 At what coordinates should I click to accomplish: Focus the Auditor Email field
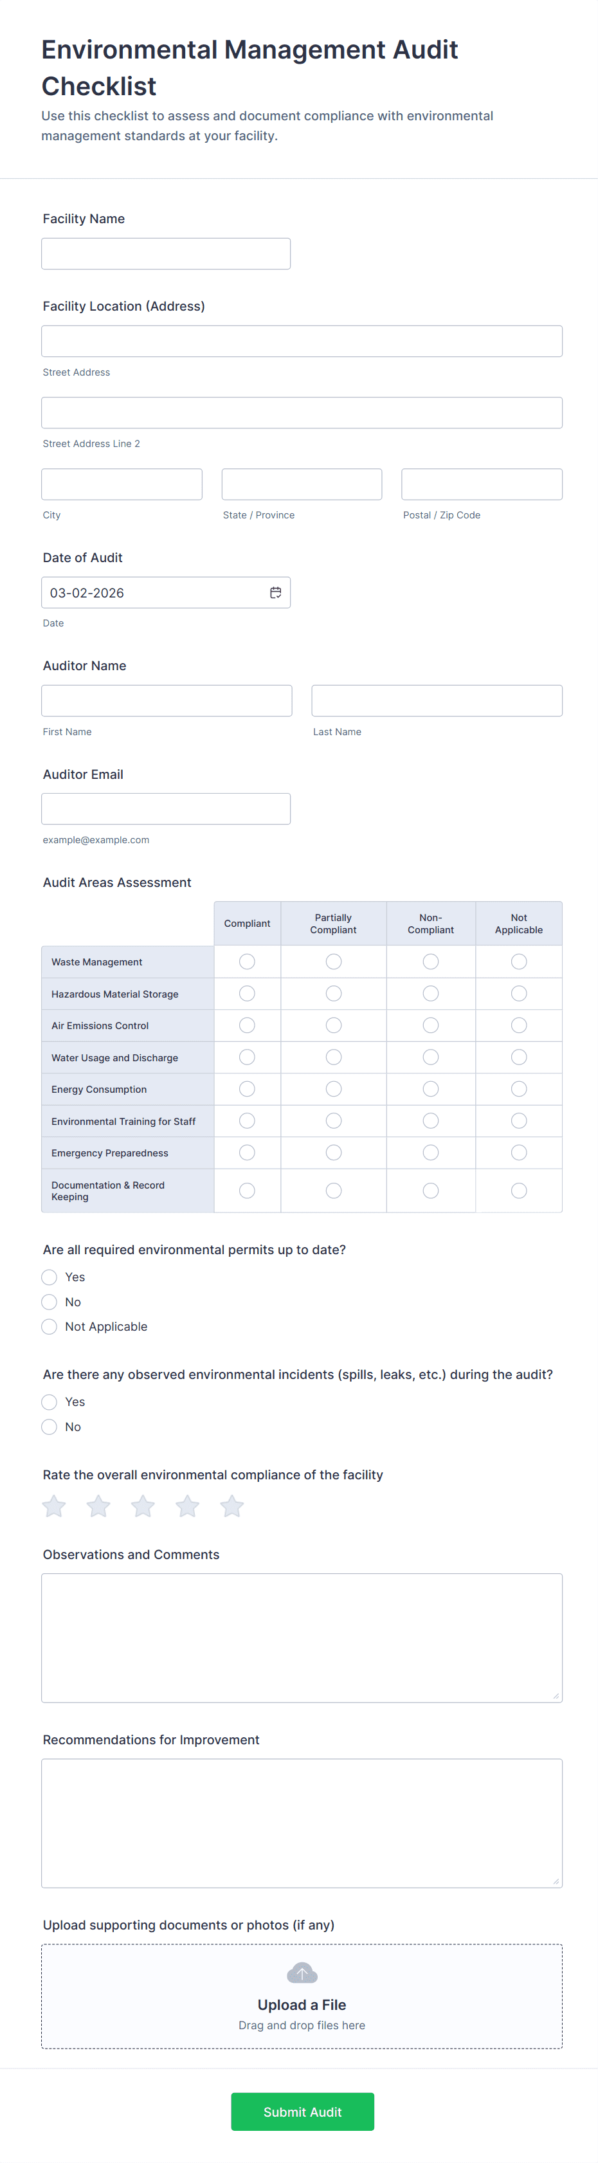[165, 808]
